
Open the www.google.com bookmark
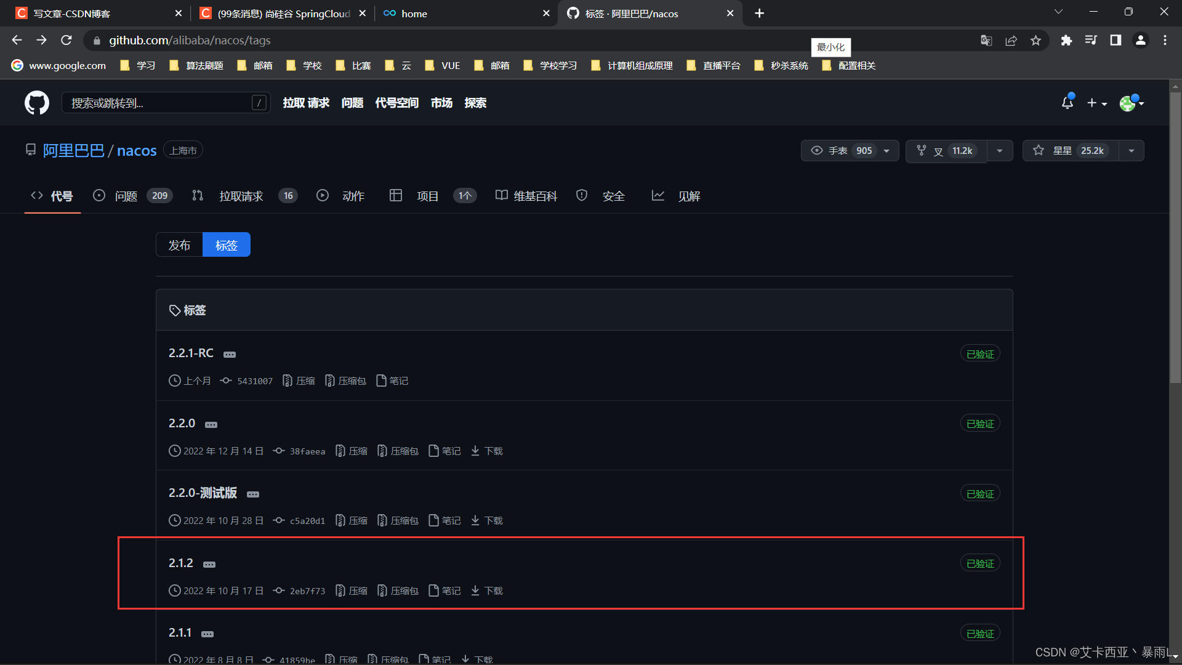tap(58, 66)
